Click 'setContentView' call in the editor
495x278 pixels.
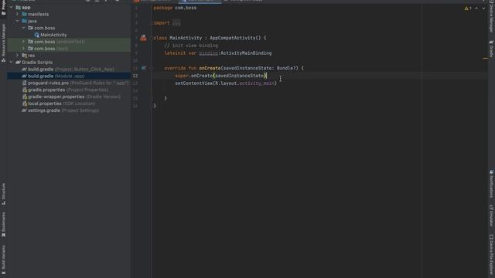click(194, 83)
